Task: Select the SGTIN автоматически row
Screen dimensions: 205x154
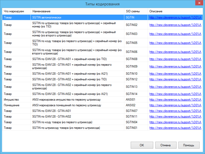Action: coord(102,17)
